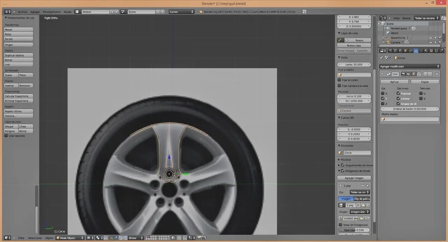Open Modo Objeto mode dropdown
This screenshot has width=448, height=242.
tap(70, 238)
